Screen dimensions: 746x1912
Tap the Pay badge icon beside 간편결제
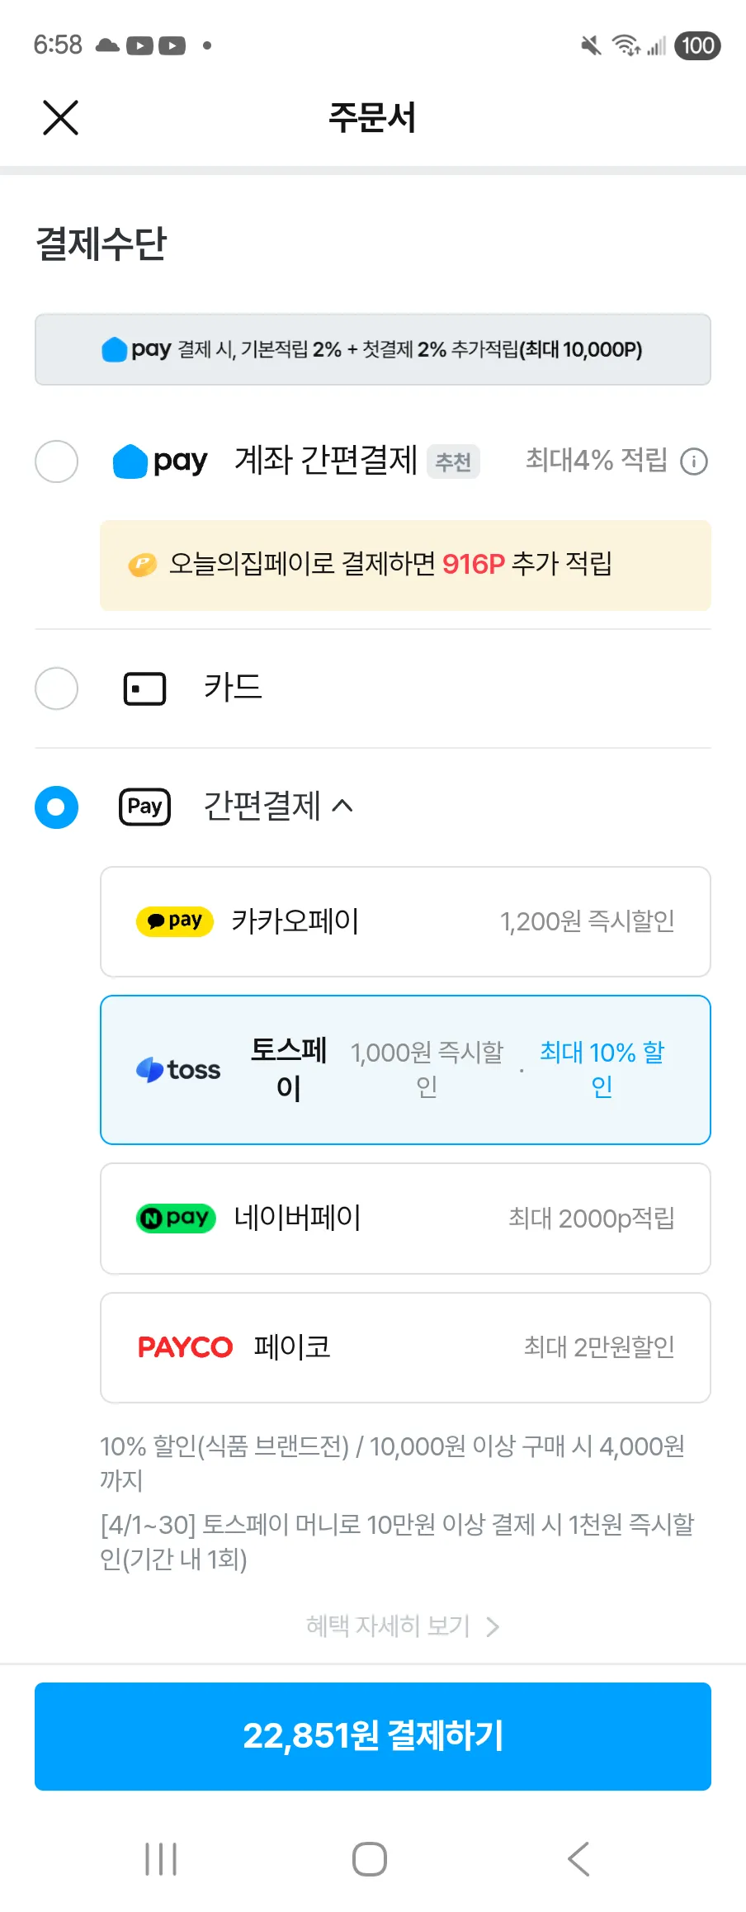[x=145, y=807]
